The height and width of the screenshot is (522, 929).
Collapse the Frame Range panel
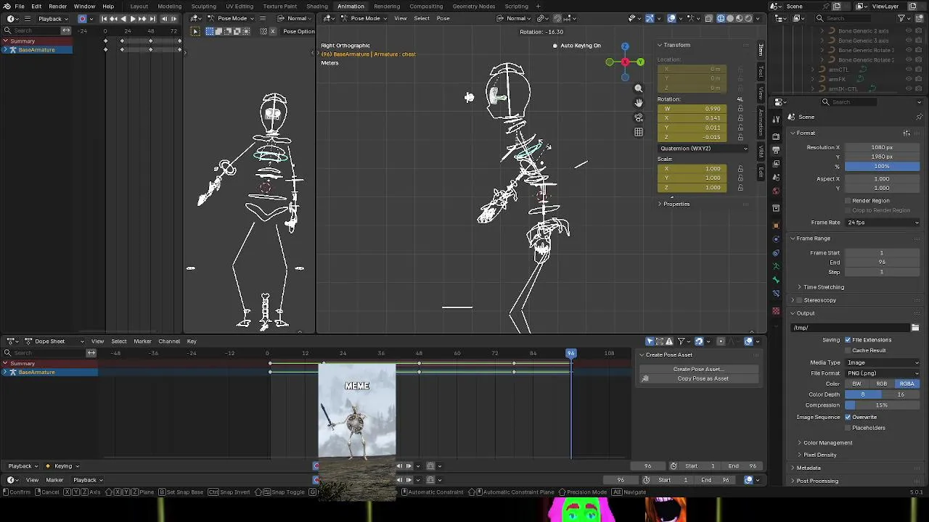[x=813, y=239]
